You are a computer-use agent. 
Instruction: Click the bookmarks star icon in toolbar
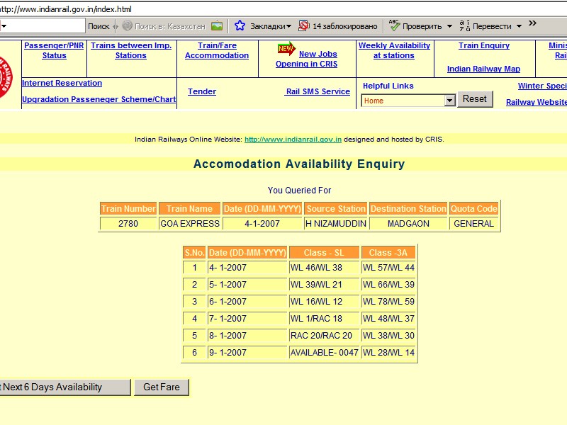tap(240, 26)
